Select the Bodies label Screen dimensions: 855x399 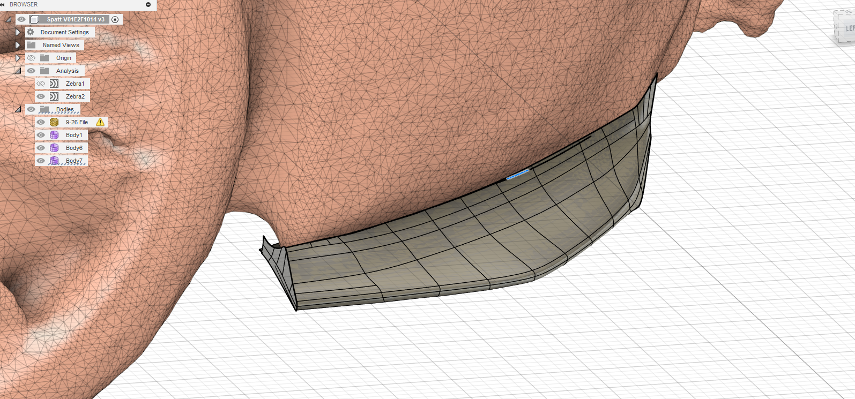65,109
